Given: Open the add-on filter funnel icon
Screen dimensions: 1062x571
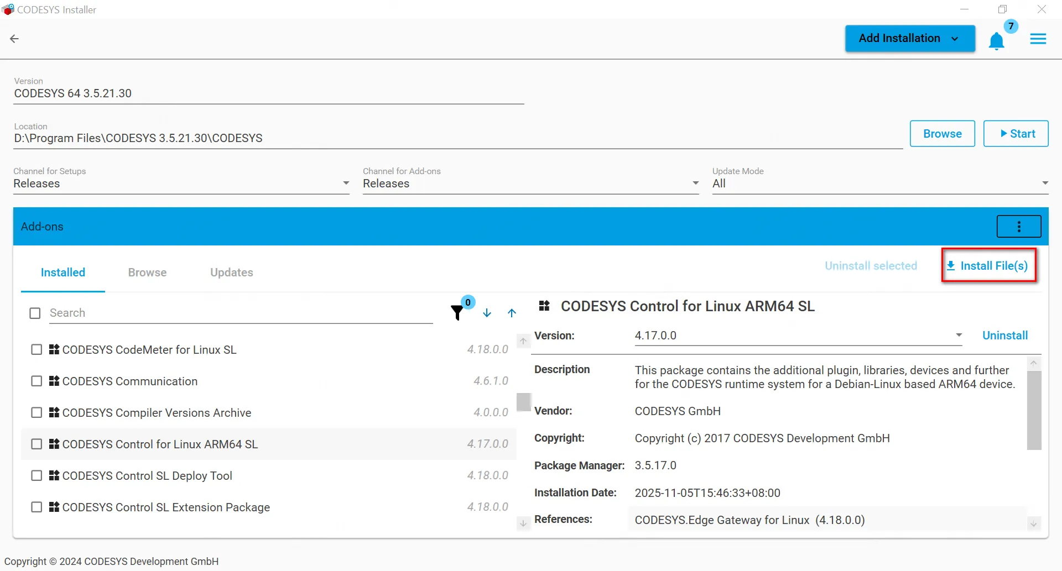Looking at the screenshot, I should click(x=457, y=313).
